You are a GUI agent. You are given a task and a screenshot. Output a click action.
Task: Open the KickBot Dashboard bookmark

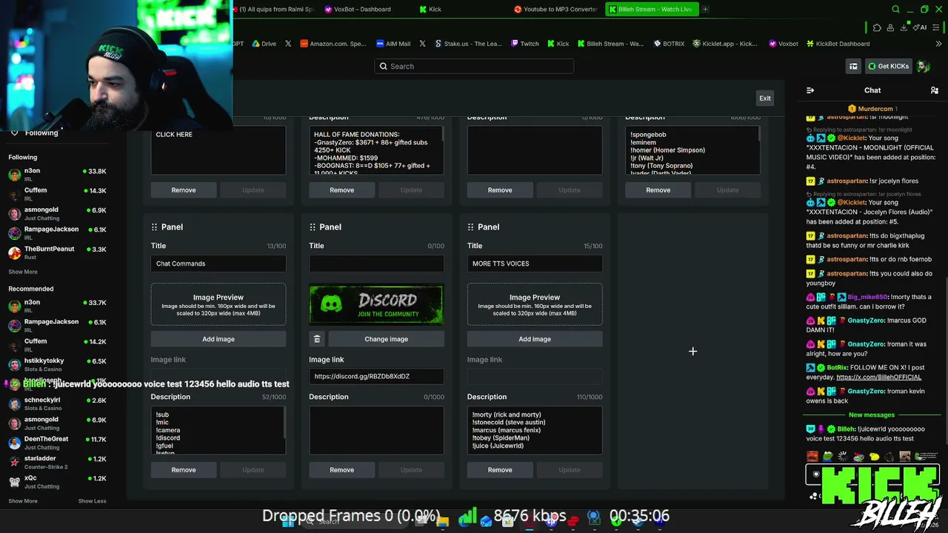click(838, 44)
